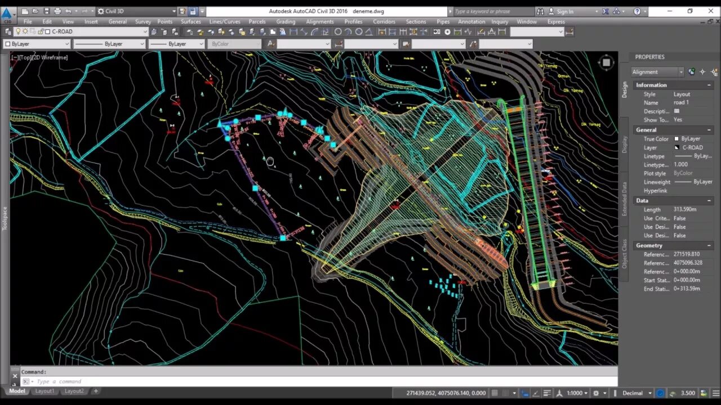Toggle Ortho mode in status bar
This screenshot has width=721, height=405.
(524, 393)
